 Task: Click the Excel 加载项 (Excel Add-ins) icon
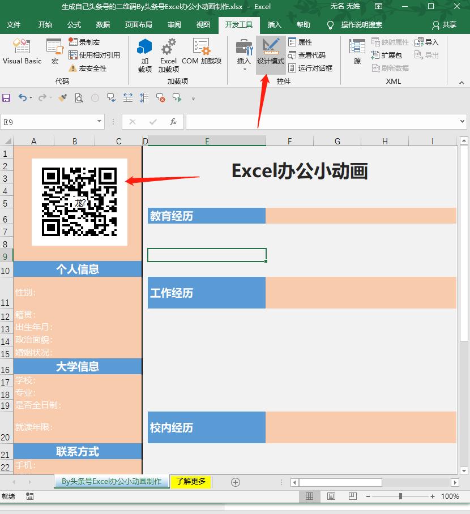[168, 54]
